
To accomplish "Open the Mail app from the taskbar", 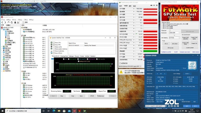I will coord(69,111).
